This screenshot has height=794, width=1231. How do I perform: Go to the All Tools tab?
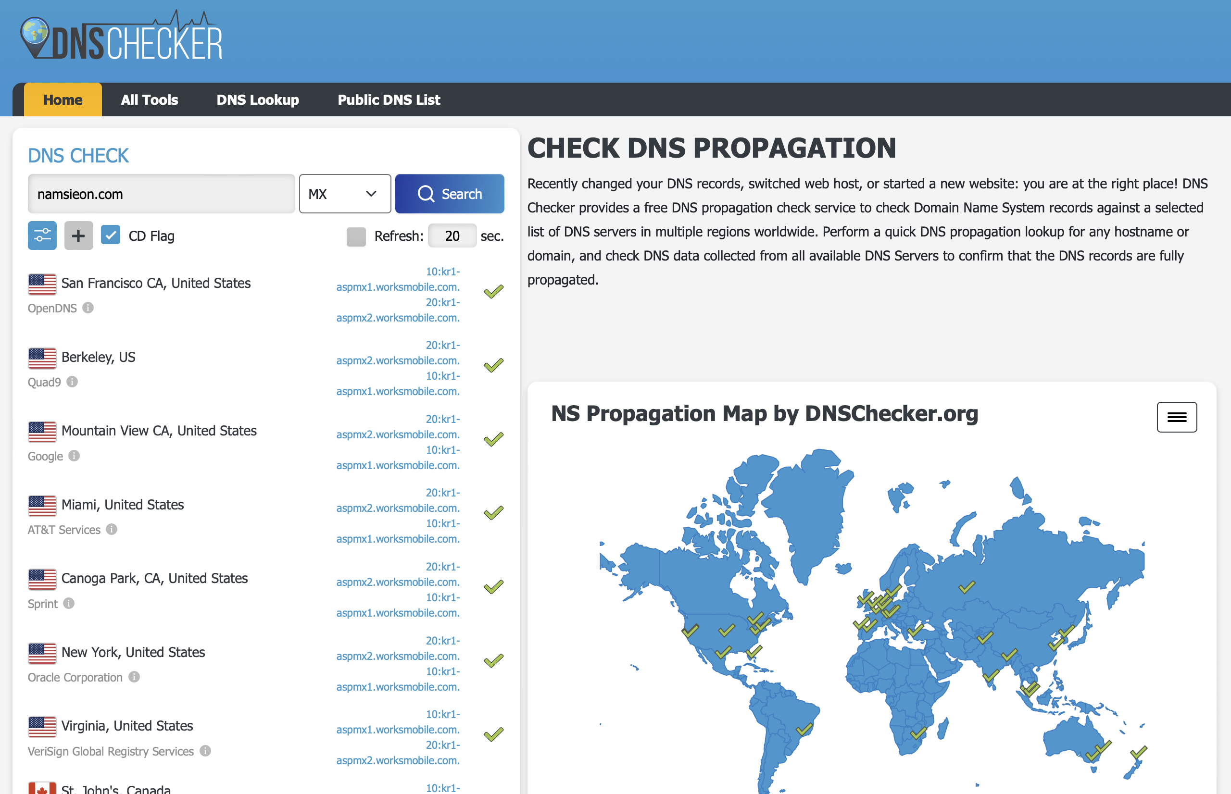point(150,100)
